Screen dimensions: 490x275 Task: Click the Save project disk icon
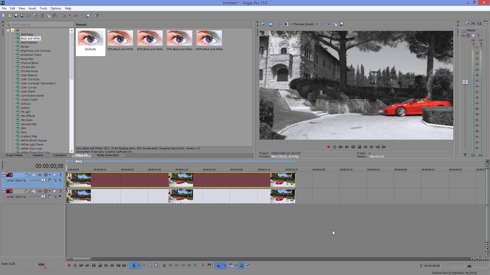coord(16,16)
